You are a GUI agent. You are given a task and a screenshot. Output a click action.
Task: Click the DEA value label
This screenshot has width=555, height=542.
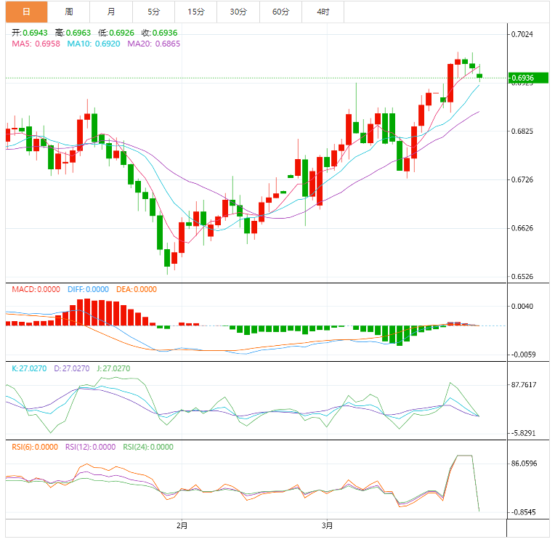pos(136,289)
